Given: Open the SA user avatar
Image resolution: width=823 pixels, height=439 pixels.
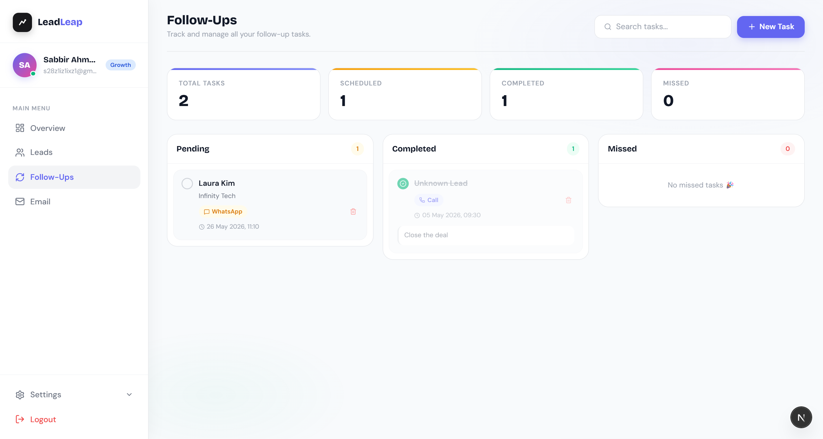Looking at the screenshot, I should pos(25,65).
